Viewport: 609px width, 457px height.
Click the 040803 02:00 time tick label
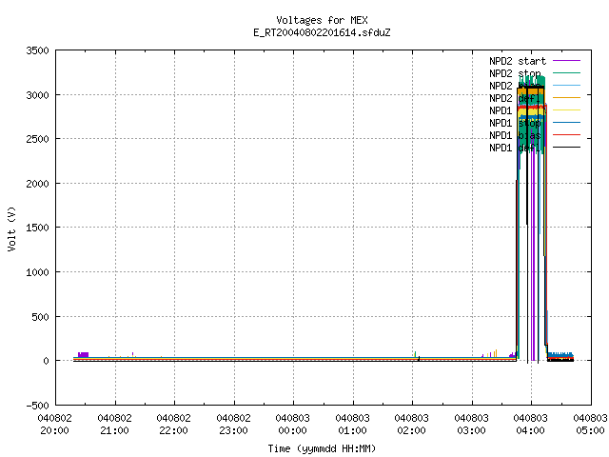(x=411, y=425)
